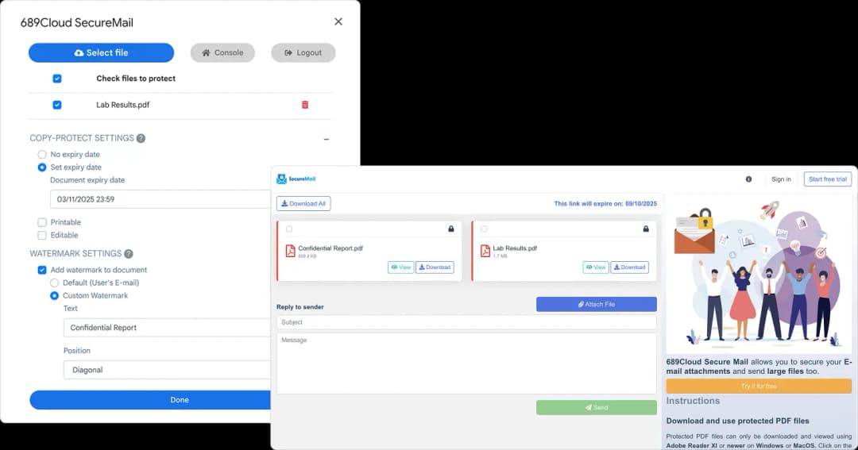Click the Done button
Screen dimensions: 858x450
pyautogui.click(x=150, y=400)
